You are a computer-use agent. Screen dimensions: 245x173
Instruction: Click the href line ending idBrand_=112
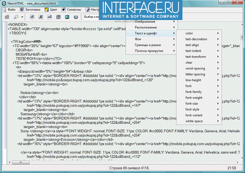[x=84, y=156]
